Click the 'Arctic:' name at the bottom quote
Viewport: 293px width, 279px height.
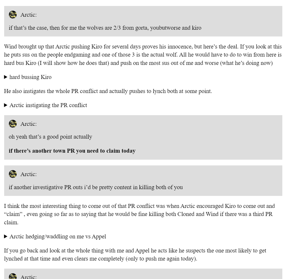pyautogui.click(x=29, y=277)
